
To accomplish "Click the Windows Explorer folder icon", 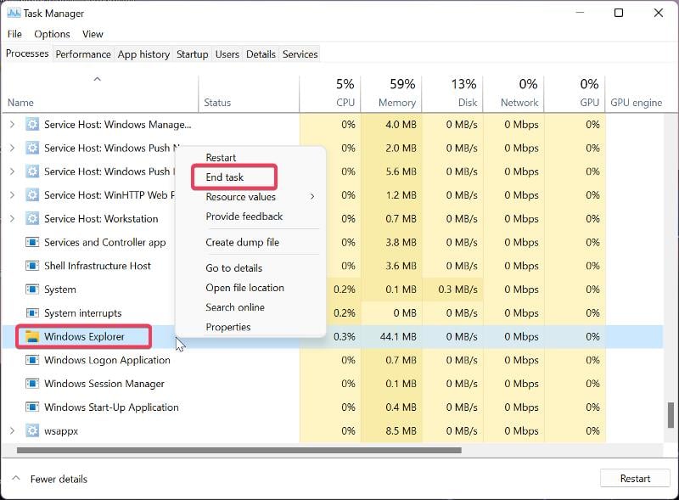I will 32,336.
